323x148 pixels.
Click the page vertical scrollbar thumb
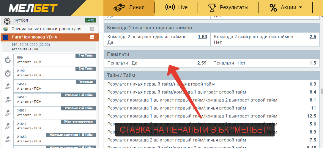322,91
